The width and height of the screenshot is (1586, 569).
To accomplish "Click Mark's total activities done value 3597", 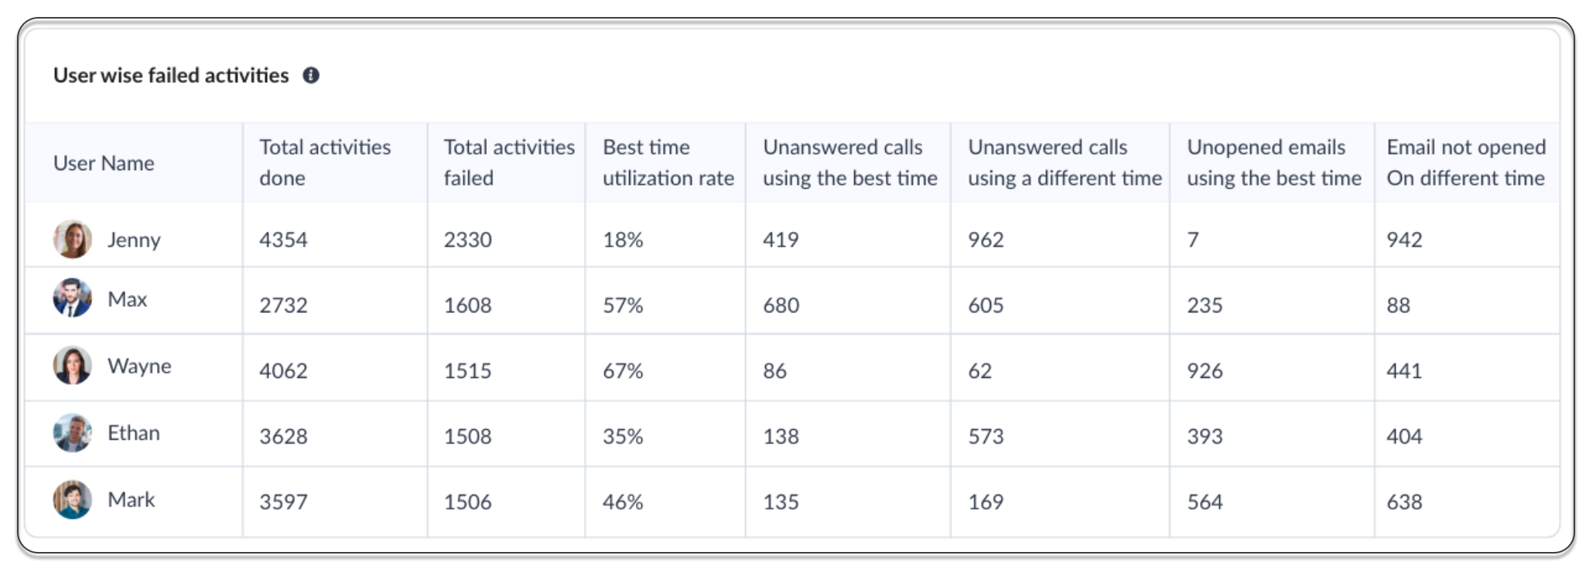I will coord(283,503).
